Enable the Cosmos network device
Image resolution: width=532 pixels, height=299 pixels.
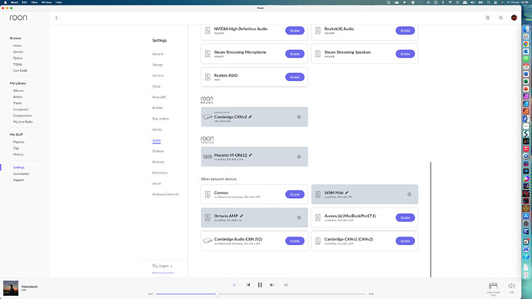295,194
